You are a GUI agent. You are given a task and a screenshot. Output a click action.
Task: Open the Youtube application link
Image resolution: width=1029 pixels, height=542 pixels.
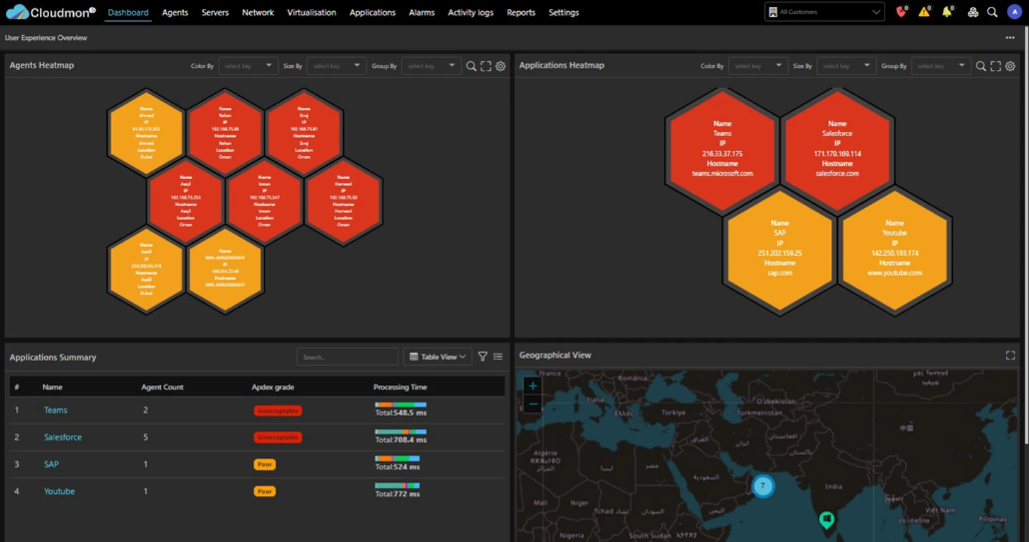59,492
